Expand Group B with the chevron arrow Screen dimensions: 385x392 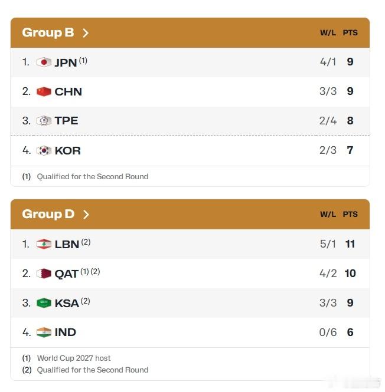point(86,33)
